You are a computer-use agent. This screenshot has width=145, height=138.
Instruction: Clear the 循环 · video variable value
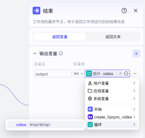pyautogui.click(x=120, y=73)
